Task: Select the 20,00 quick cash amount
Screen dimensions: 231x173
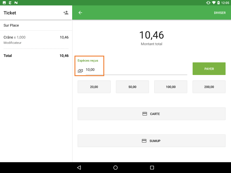Action: (x=94, y=87)
